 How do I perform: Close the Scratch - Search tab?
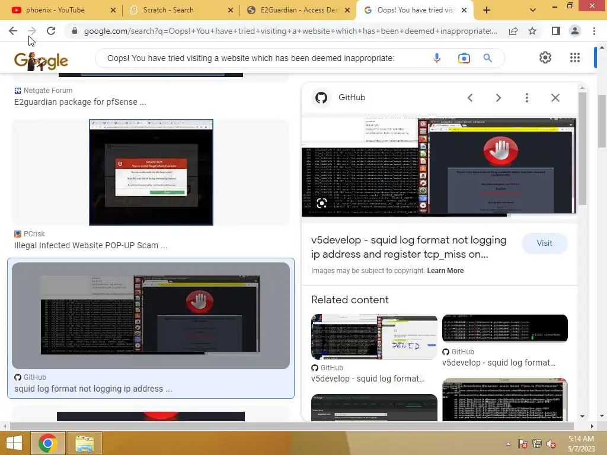pos(231,10)
